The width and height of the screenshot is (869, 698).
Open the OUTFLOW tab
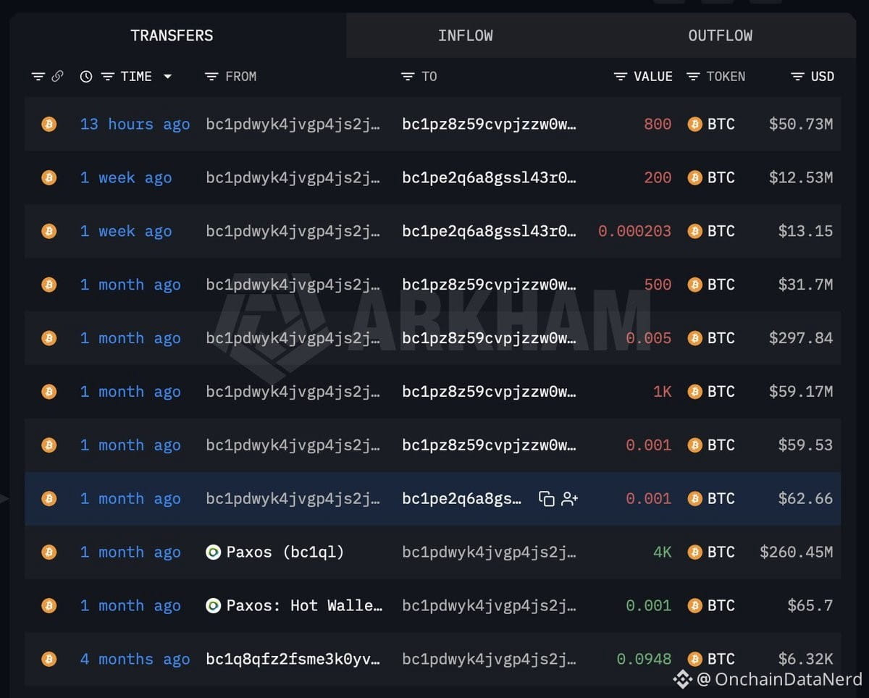[720, 35]
